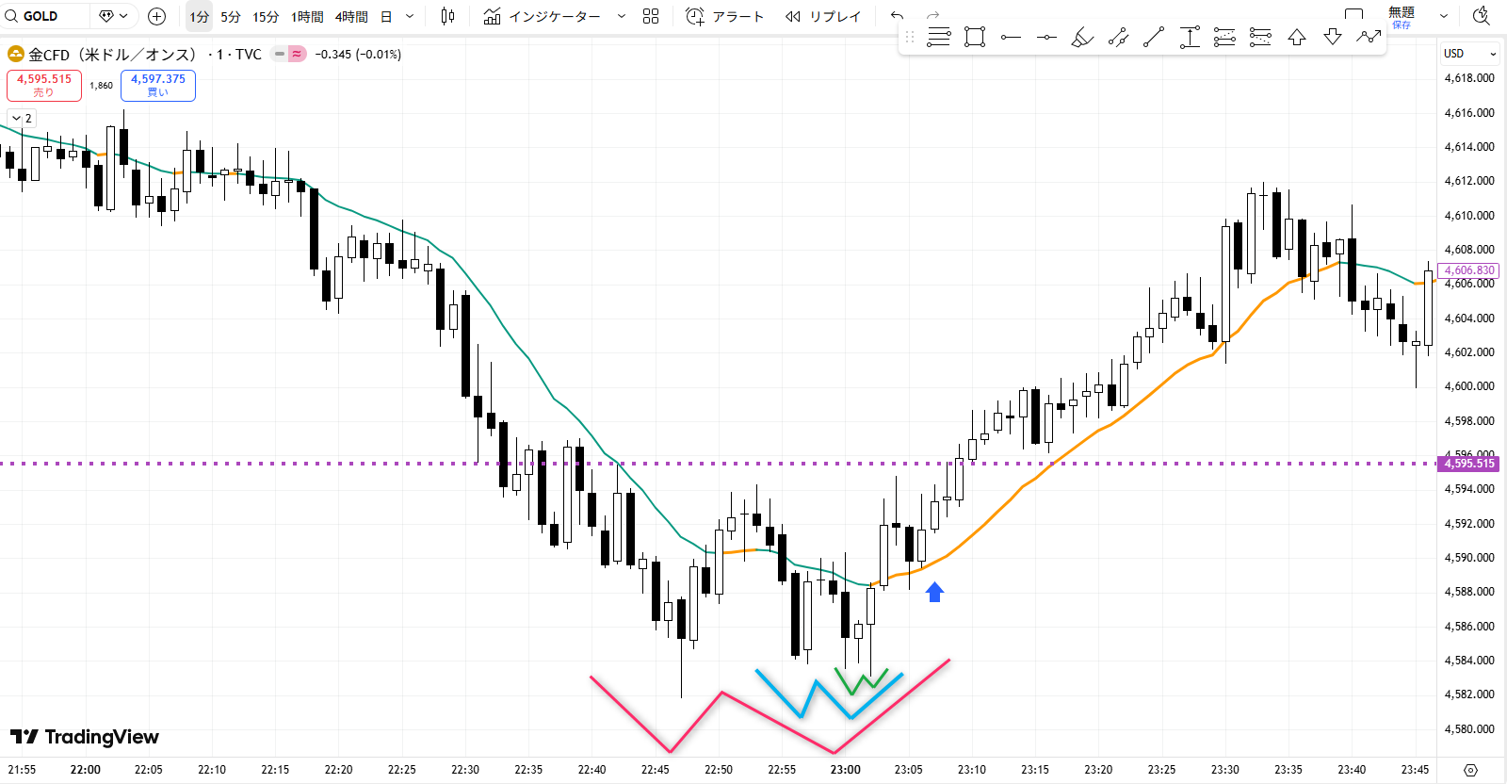
Task: Open the layout grid selector icon
Action: click(651, 16)
